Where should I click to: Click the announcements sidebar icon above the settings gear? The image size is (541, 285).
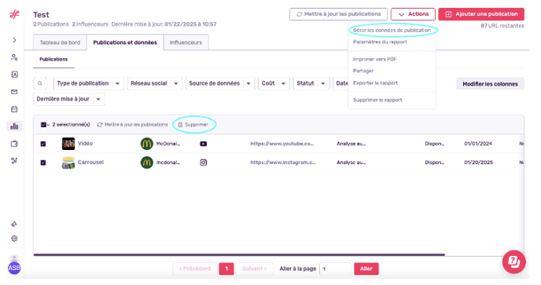click(14, 225)
